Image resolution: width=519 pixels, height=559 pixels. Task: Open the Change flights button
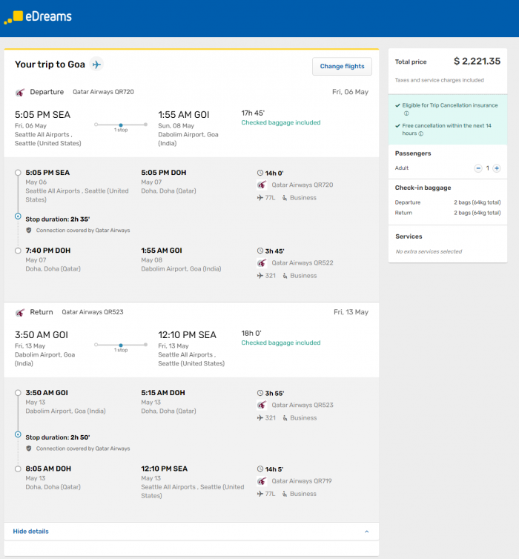pyautogui.click(x=342, y=66)
